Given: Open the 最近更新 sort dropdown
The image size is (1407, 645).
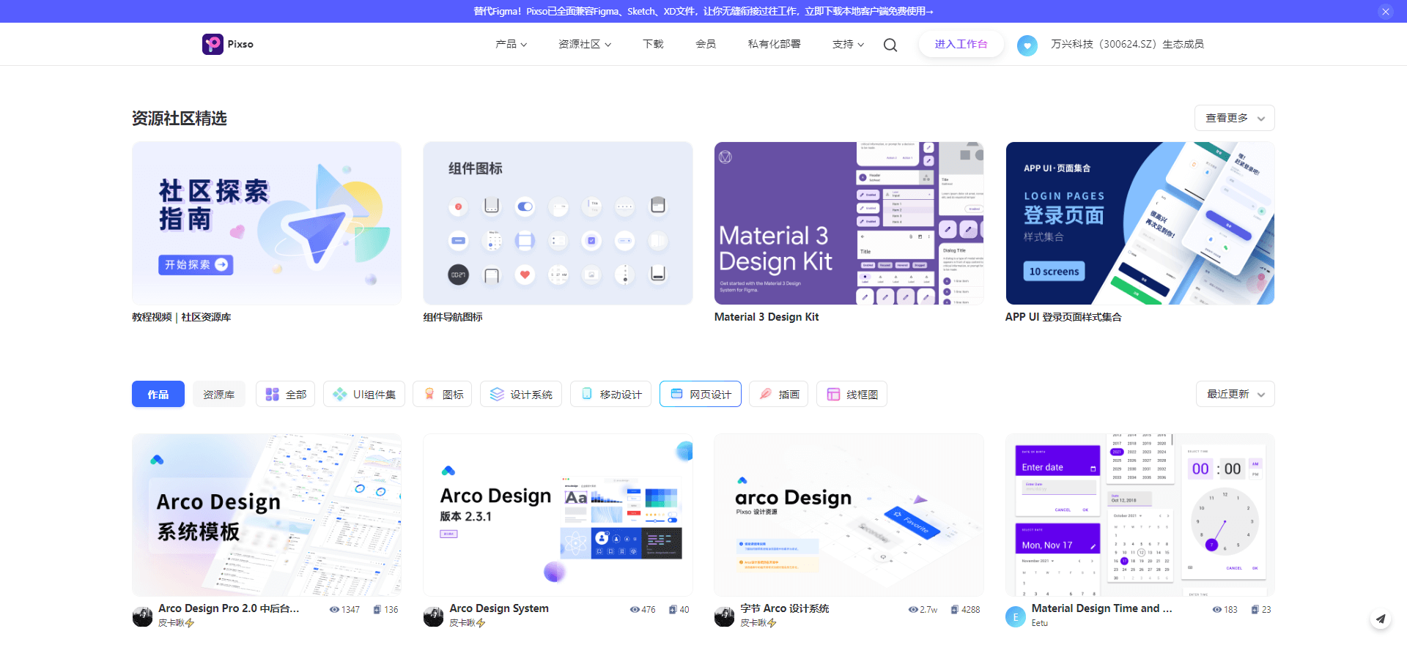Looking at the screenshot, I should tap(1236, 394).
